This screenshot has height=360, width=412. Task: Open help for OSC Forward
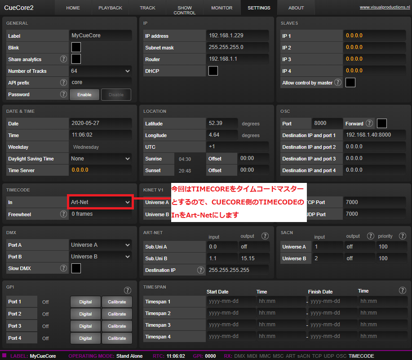point(369,123)
